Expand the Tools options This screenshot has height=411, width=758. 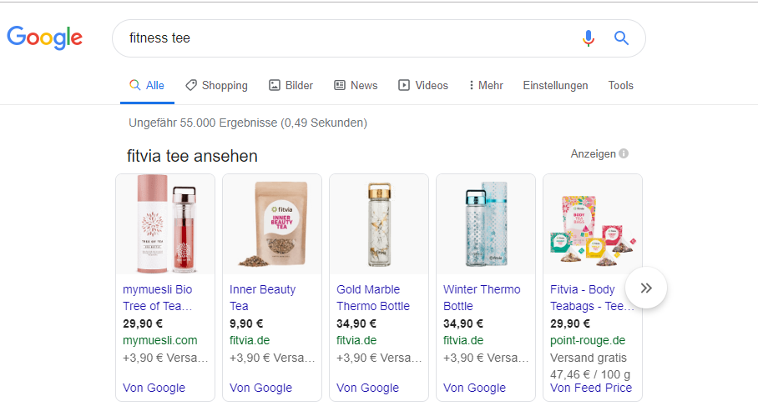tap(620, 85)
